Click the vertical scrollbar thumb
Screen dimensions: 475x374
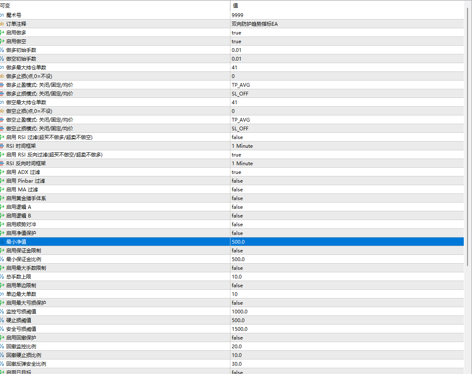click(x=468, y=138)
